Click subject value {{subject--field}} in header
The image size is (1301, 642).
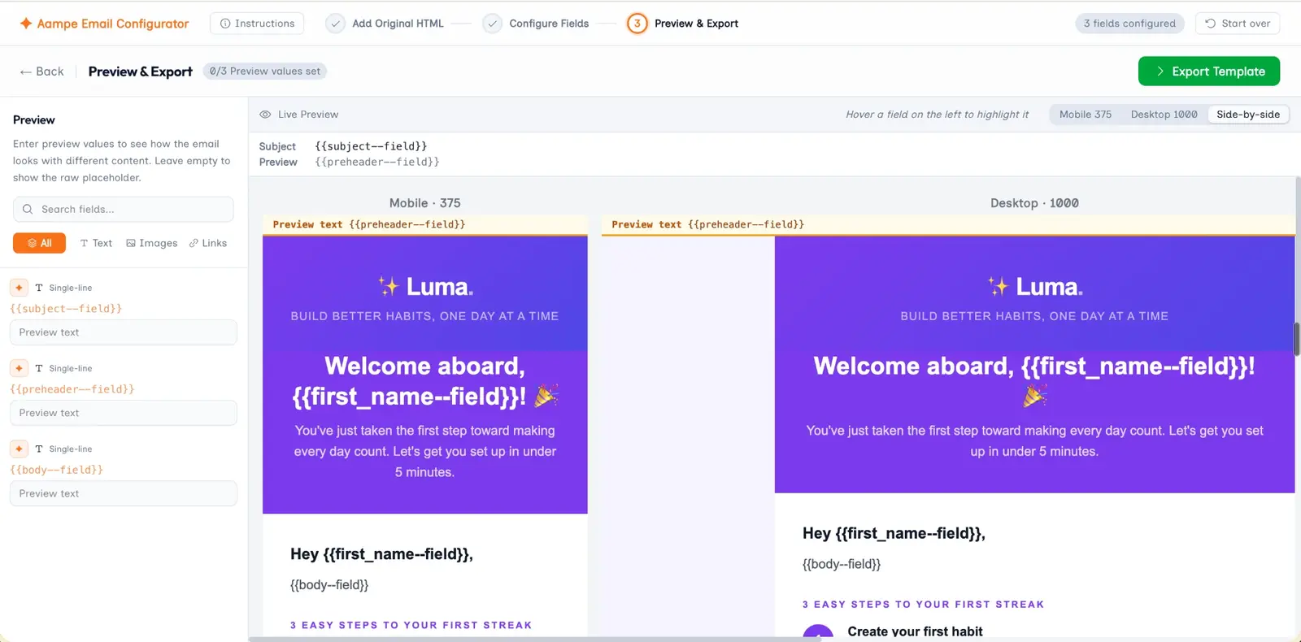[x=371, y=146]
